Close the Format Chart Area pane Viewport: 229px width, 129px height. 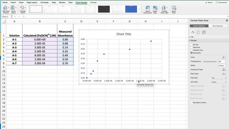click(227, 21)
